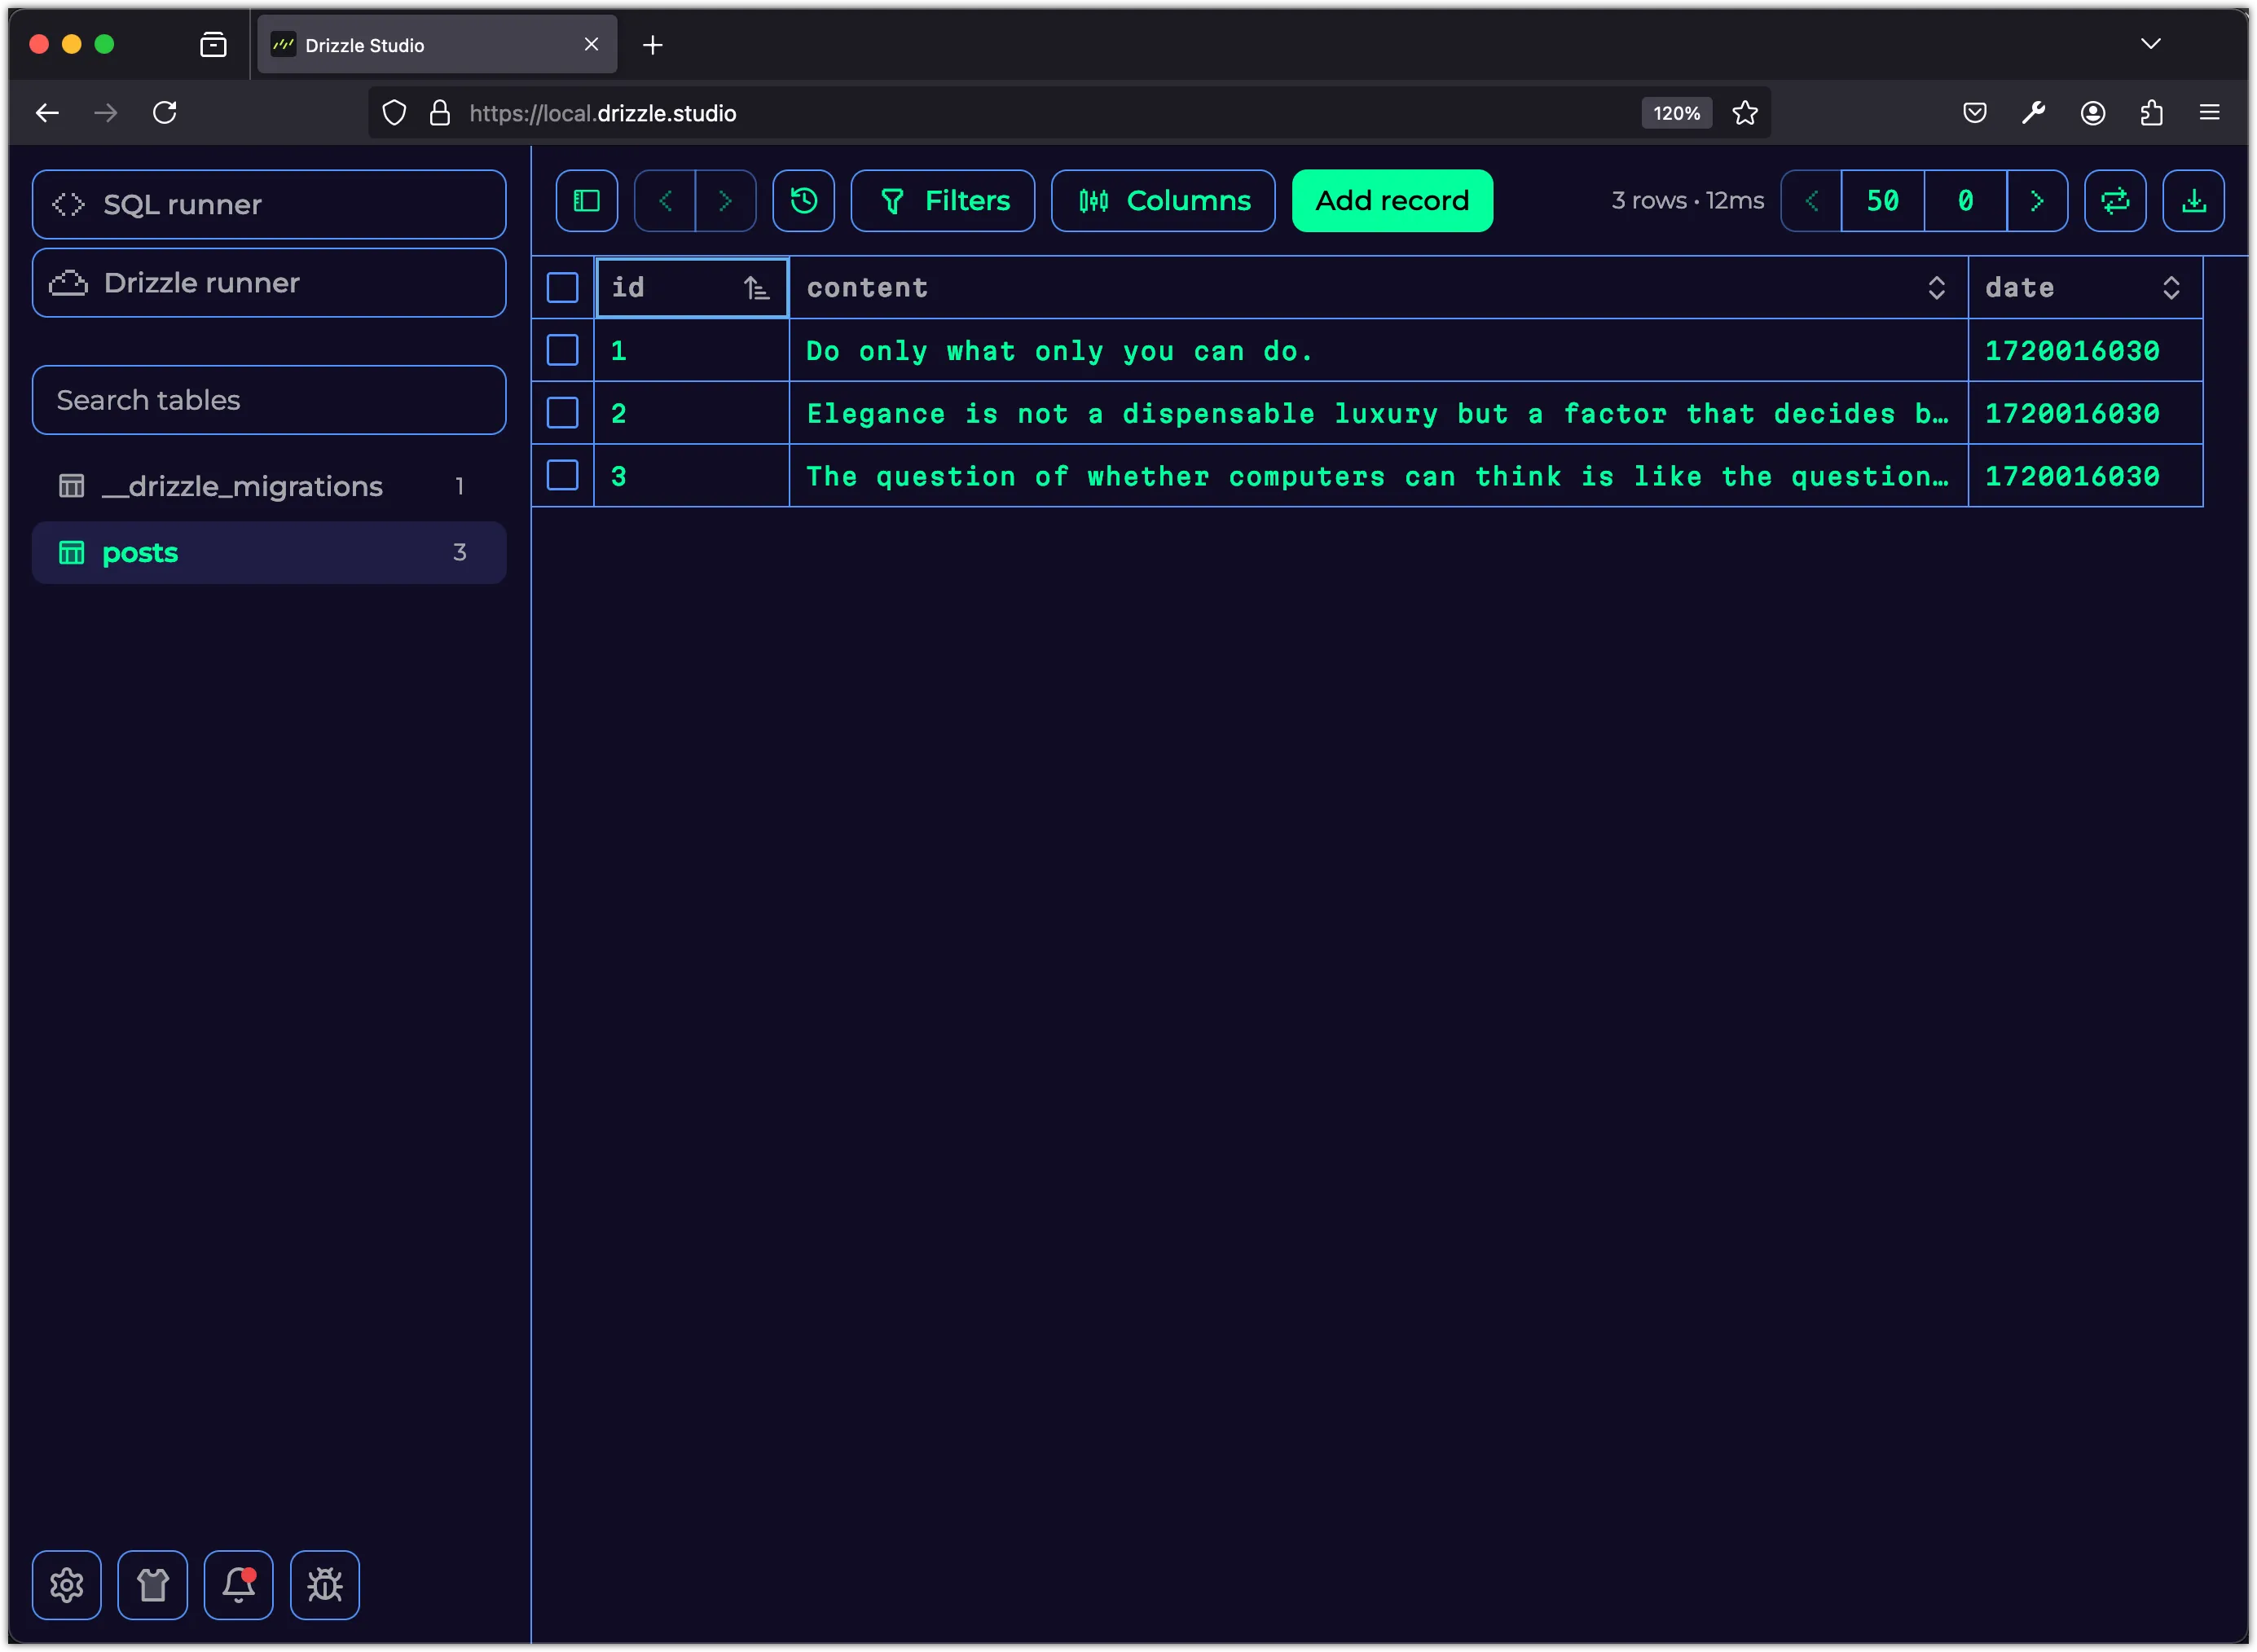Select the __drizzle_migrations table
Image resolution: width=2257 pixels, height=1652 pixels.
click(x=269, y=486)
